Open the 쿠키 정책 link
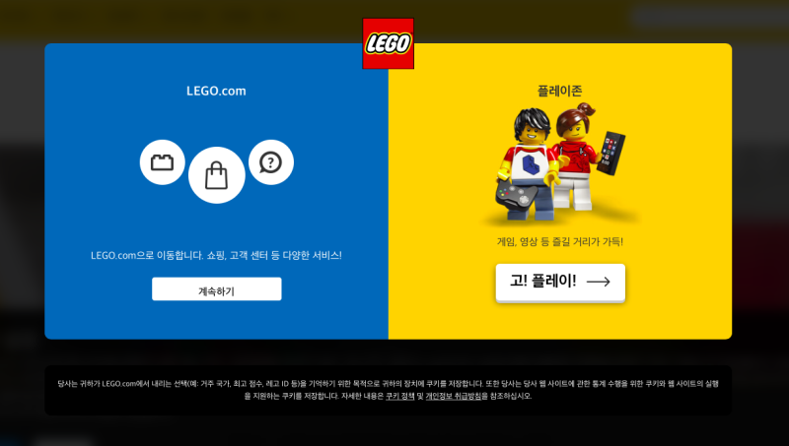789x446 pixels. point(400,396)
